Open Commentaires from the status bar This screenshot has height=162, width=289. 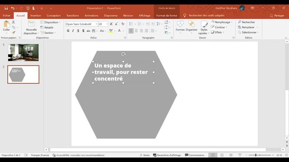click(195, 155)
